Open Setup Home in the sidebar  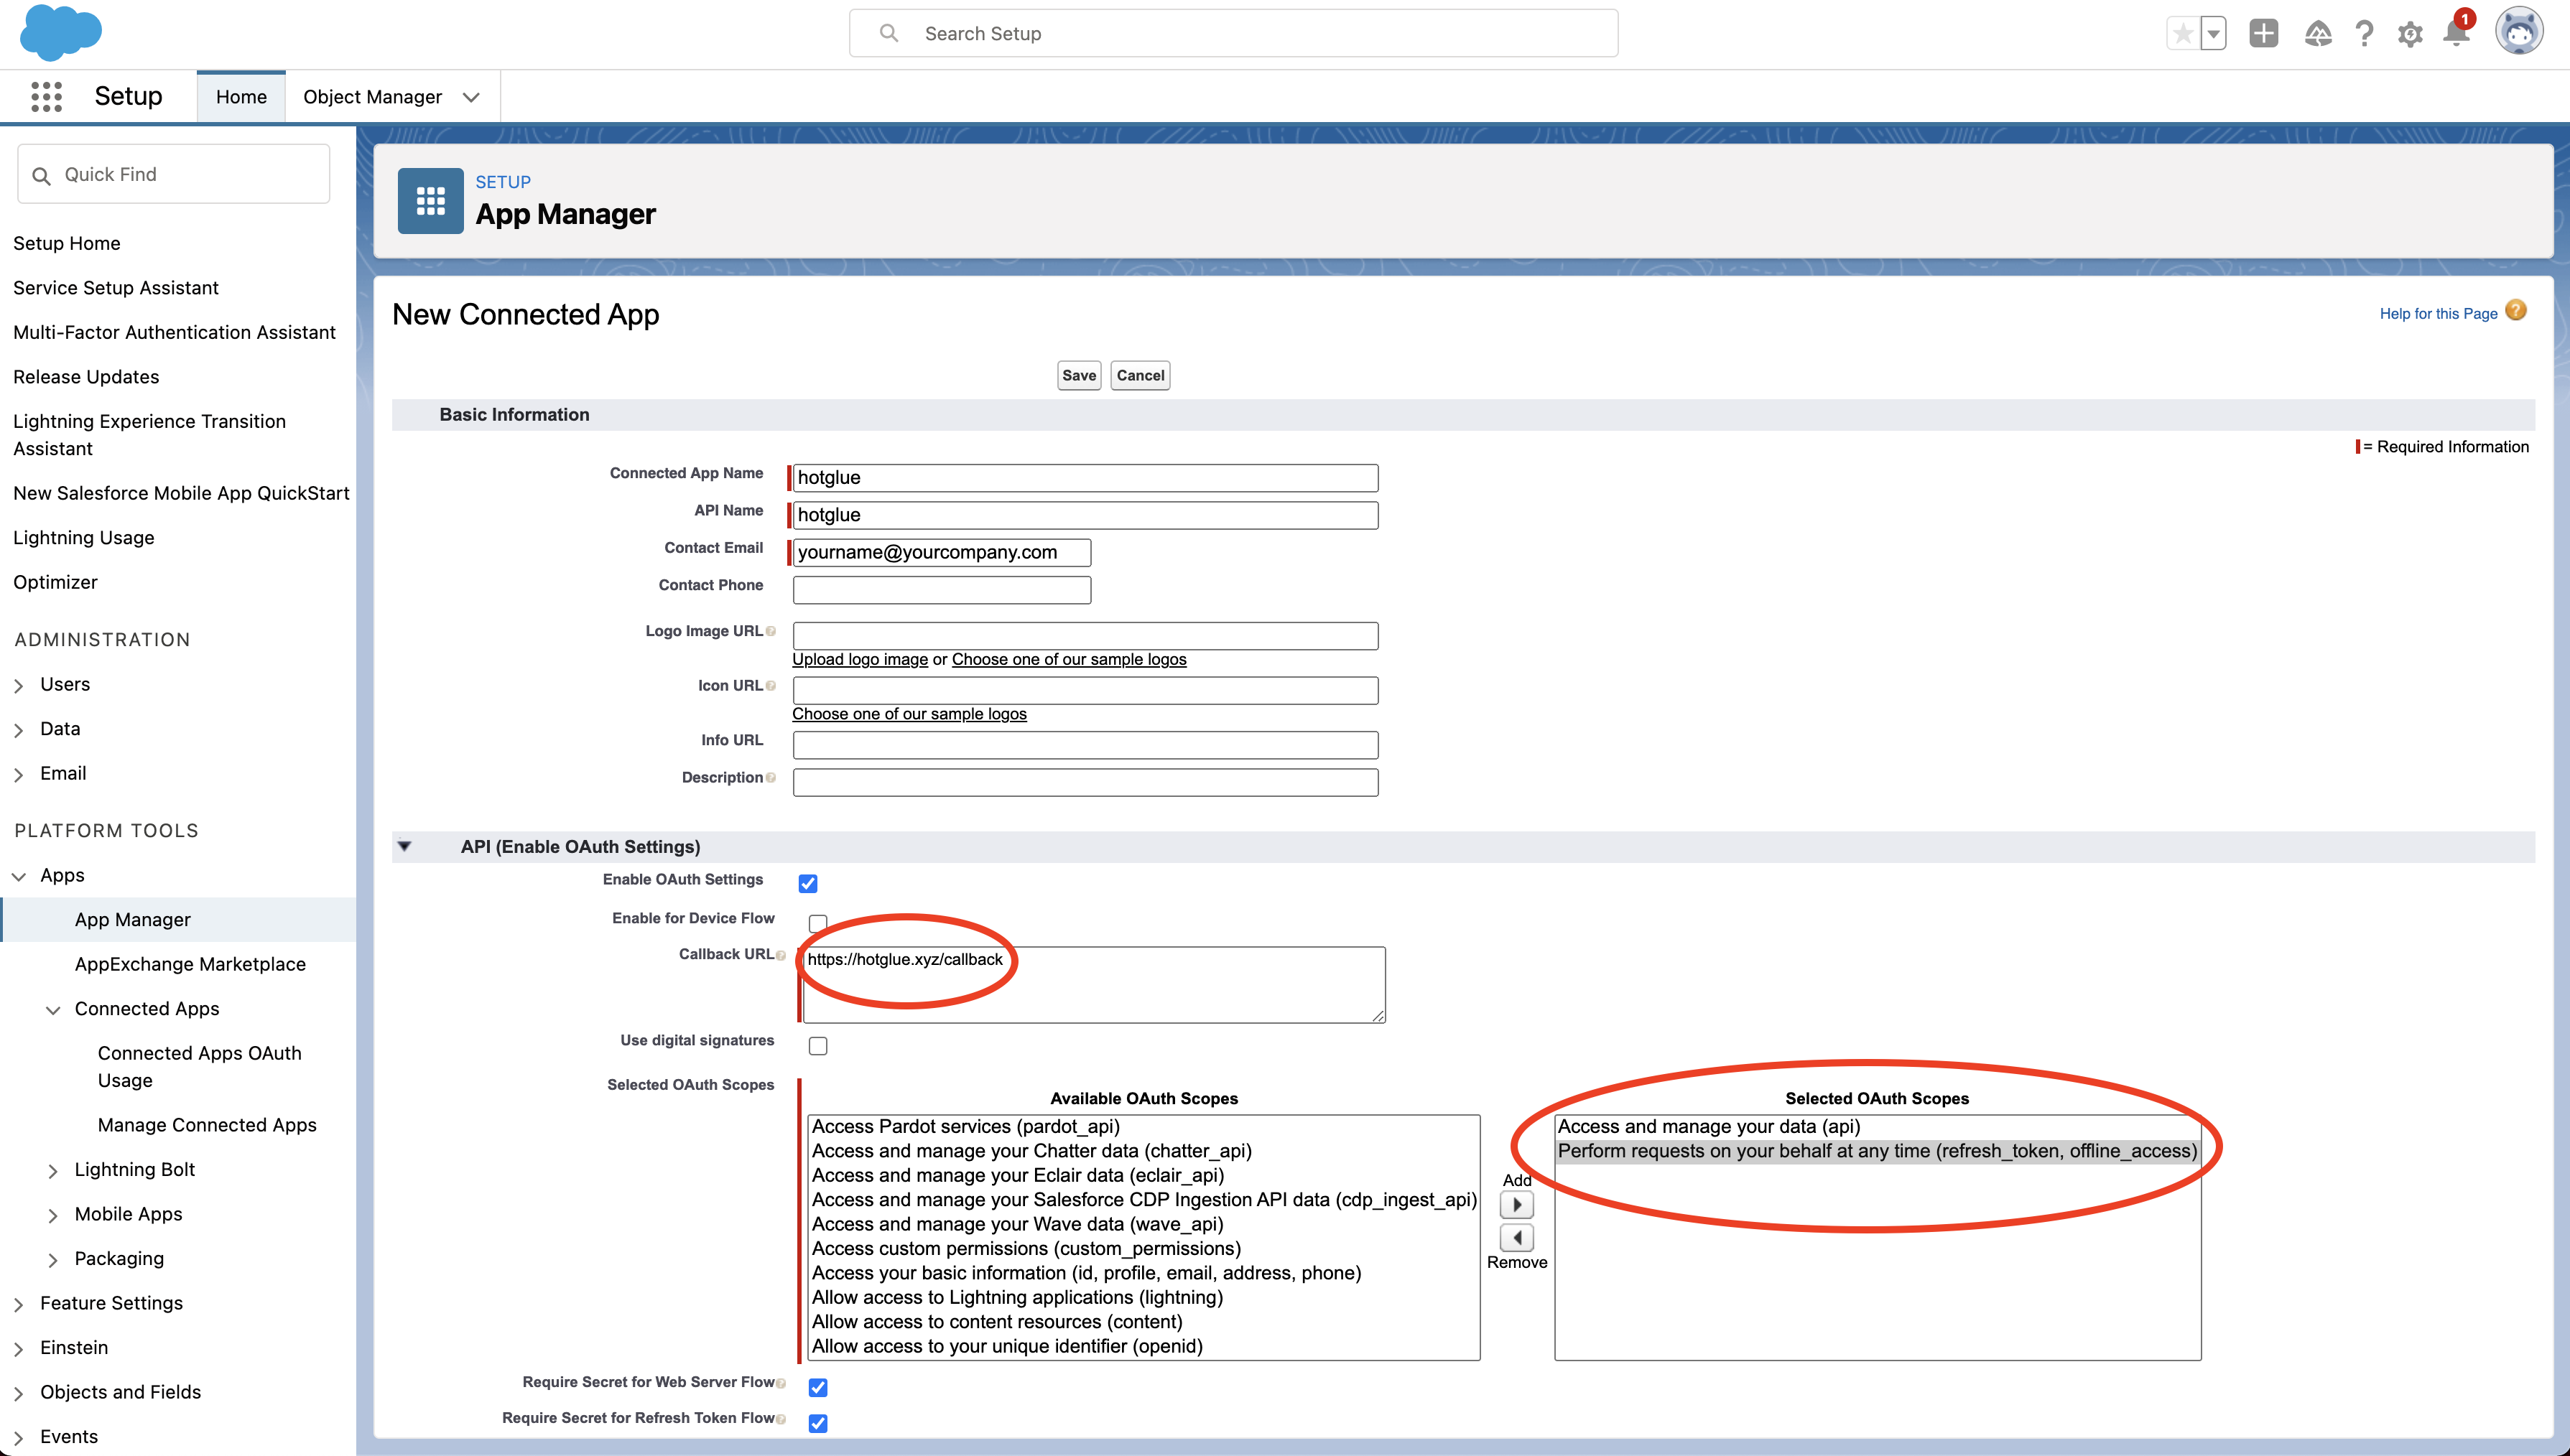pos(67,243)
